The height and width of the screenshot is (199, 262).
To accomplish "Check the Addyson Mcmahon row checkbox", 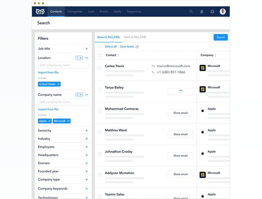I will tap(100, 175).
